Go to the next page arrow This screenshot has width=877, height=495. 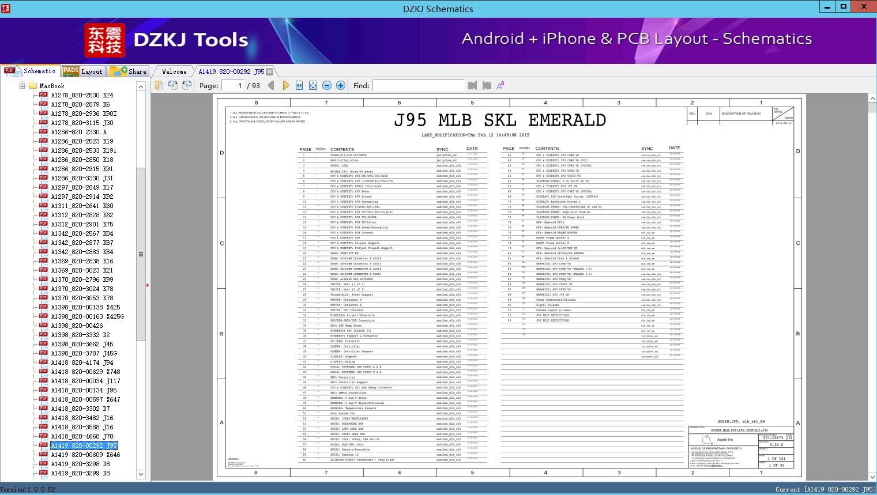click(x=285, y=85)
